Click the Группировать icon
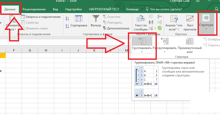The image size is (220, 115). tap(142, 41)
